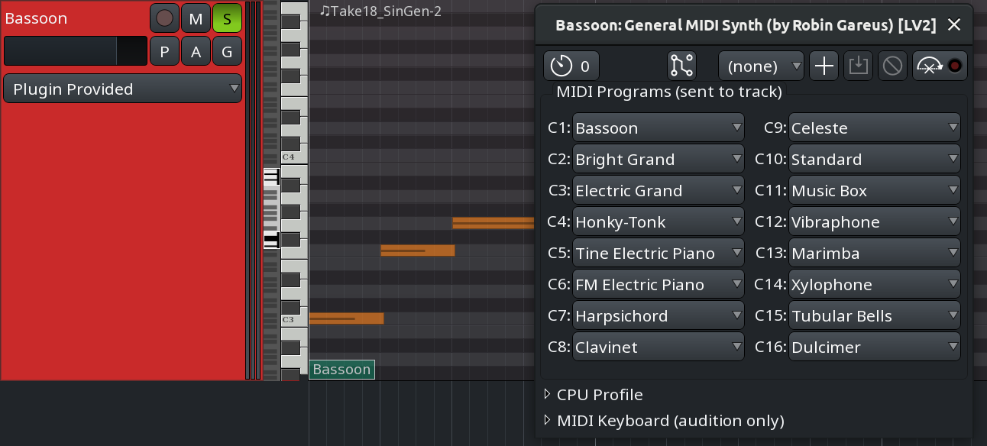Click the Bassoon track name field
The width and height of the screenshot is (987, 446).
[x=75, y=18]
